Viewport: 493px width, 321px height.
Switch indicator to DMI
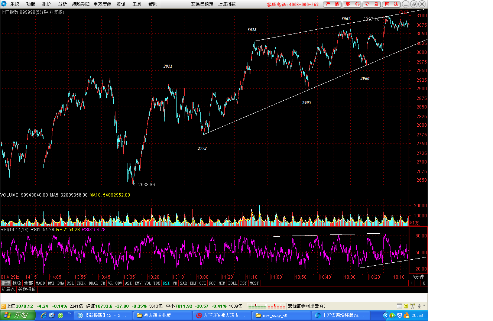[51, 283]
